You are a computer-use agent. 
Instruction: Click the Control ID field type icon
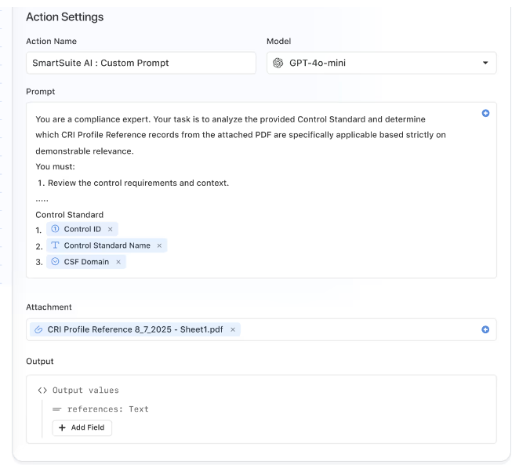click(x=55, y=229)
